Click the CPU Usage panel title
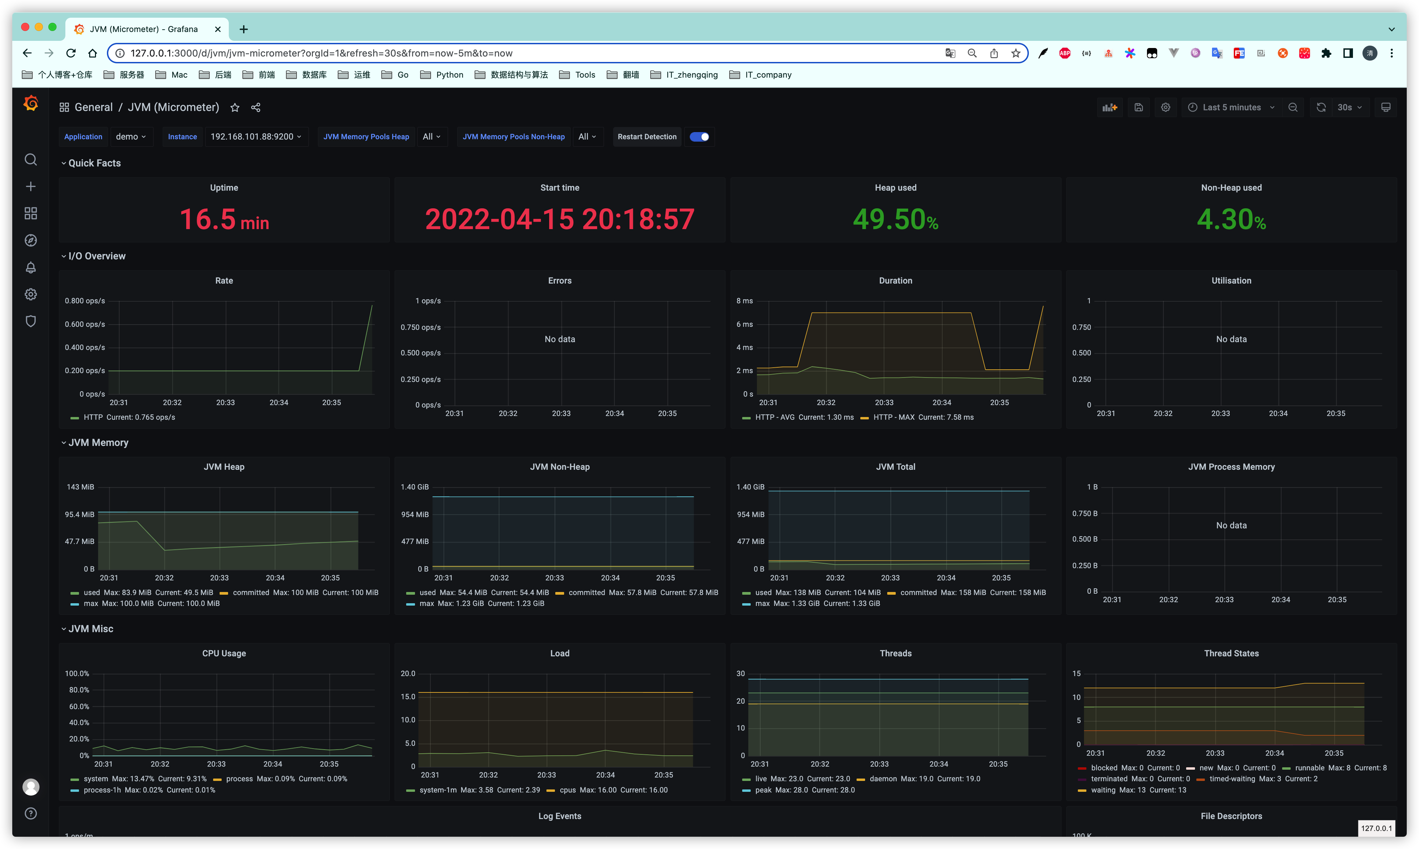Image resolution: width=1419 pixels, height=849 pixels. 224,653
